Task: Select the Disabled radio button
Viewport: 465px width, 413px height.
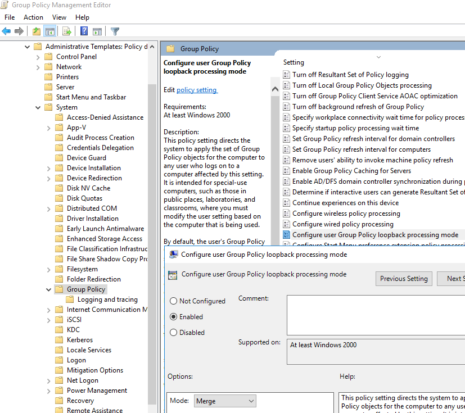Action: [x=174, y=333]
